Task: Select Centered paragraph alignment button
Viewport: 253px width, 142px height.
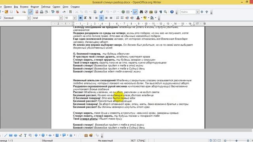Action: click(x=101, y=18)
